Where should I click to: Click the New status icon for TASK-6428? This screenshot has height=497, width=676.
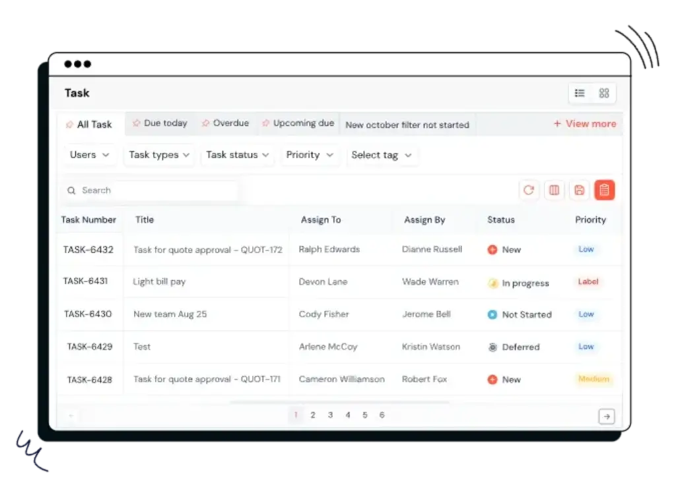click(492, 380)
